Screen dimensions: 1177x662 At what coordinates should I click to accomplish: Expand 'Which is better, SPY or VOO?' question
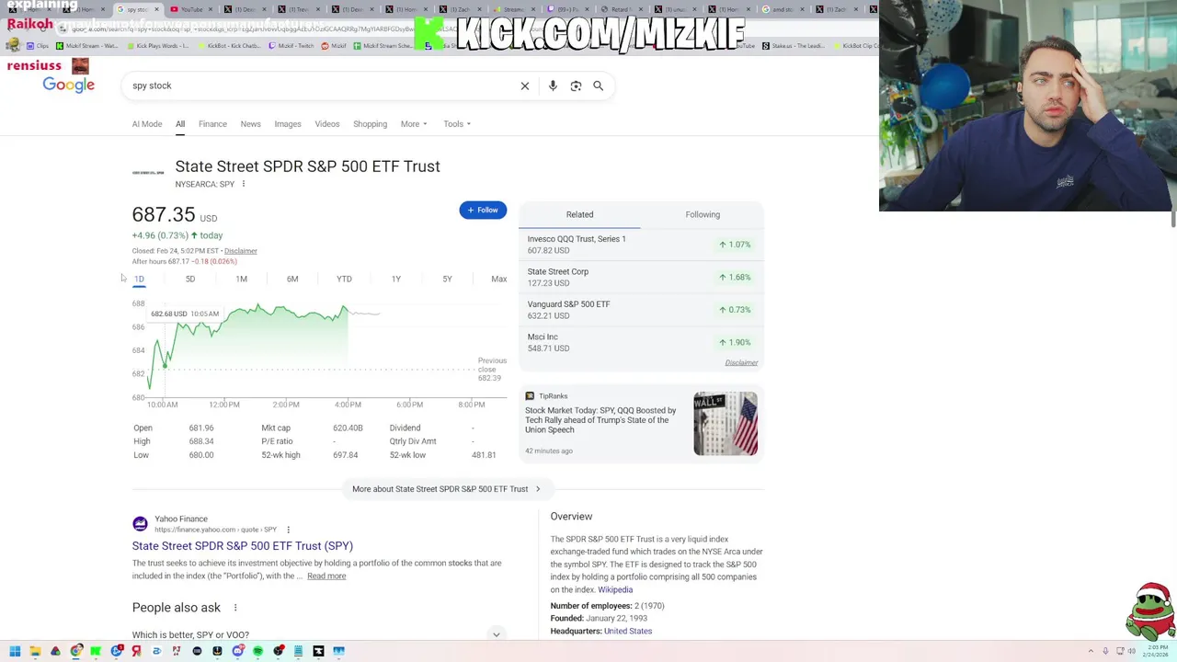(319, 634)
